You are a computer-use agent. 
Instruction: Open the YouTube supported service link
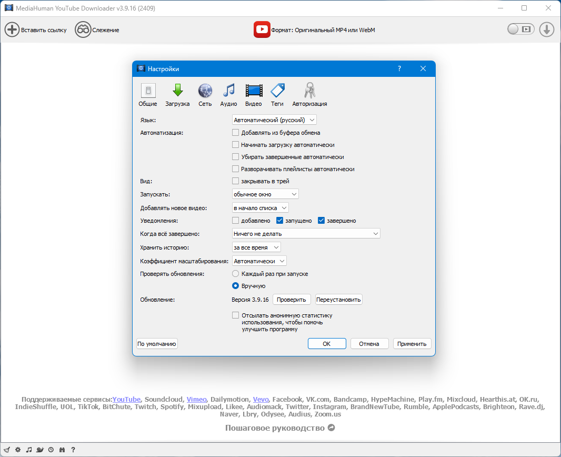[x=126, y=400]
